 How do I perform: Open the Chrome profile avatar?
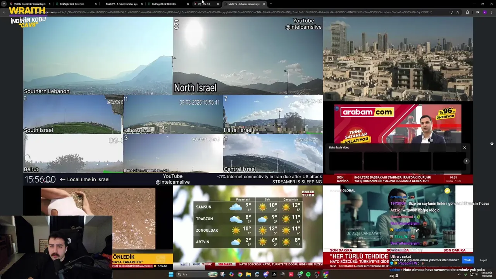click(x=484, y=12)
